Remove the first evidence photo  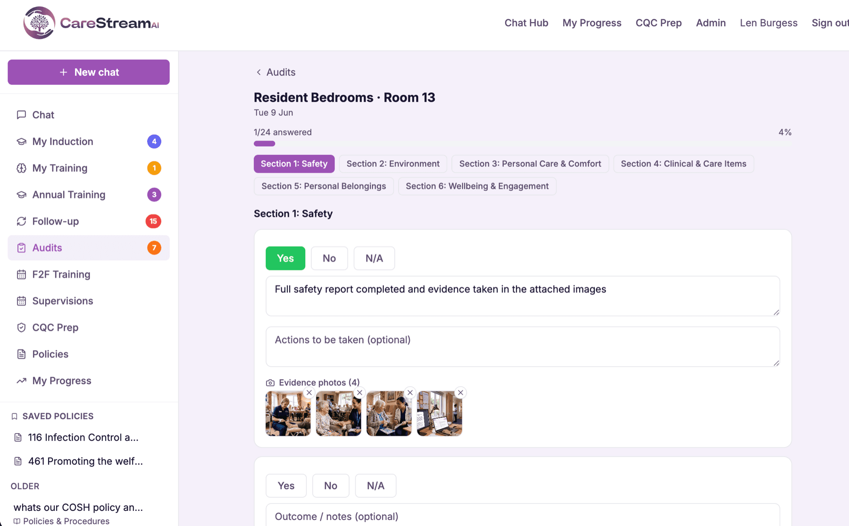pos(309,392)
